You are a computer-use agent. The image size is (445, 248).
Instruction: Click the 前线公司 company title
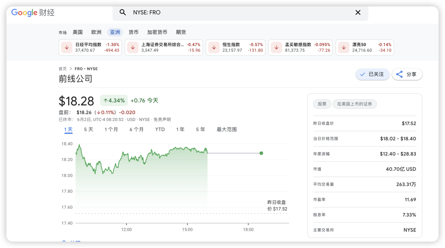pos(75,79)
